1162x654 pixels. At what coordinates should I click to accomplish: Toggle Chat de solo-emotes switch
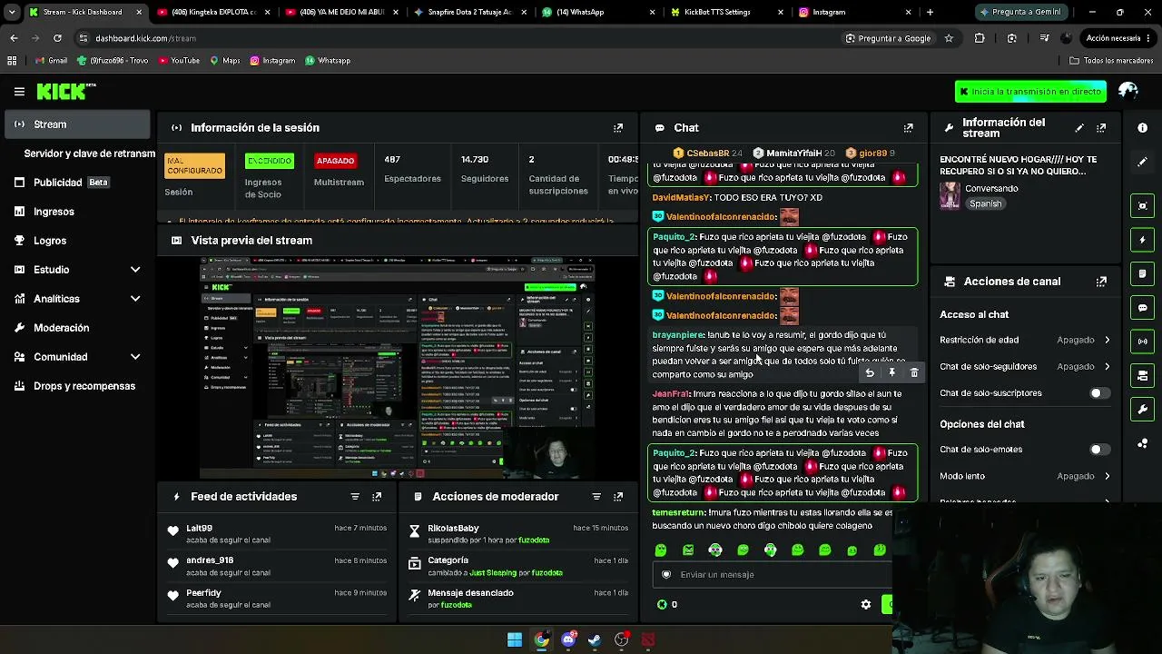coord(1098,450)
